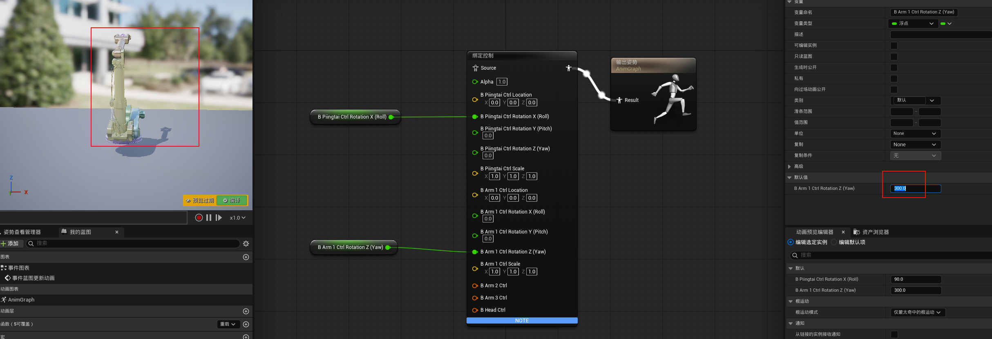This screenshot has width=992, height=339.
Task: Open the 类别 默认 dropdown
Action: pos(916,100)
